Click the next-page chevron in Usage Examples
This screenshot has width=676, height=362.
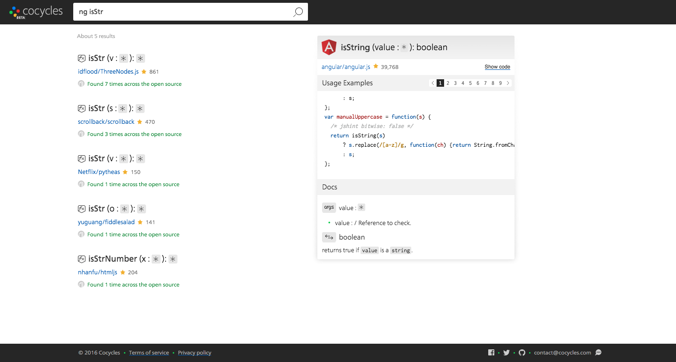[x=508, y=83]
